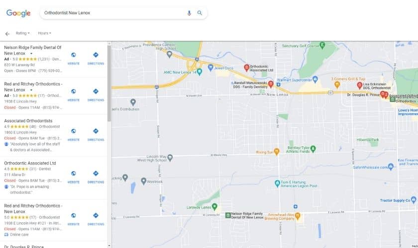Open website for Red and Ritchey Orthodontics ad
Screen dimensions: 418x248
[73, 95]
